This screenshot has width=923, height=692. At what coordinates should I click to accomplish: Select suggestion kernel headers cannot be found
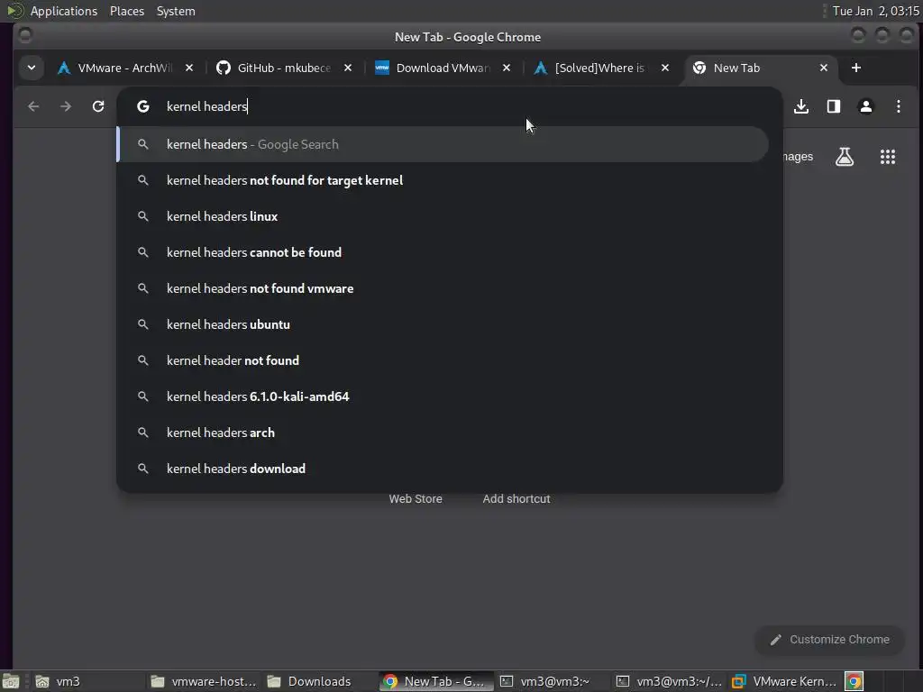click(443, 252)
